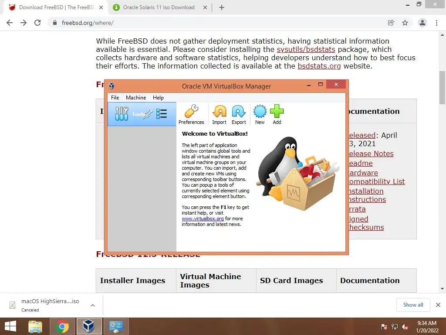Follow the sysutils/bsdstats link
The height and width of the screenshot is (335, 446).
click(306, 49)
